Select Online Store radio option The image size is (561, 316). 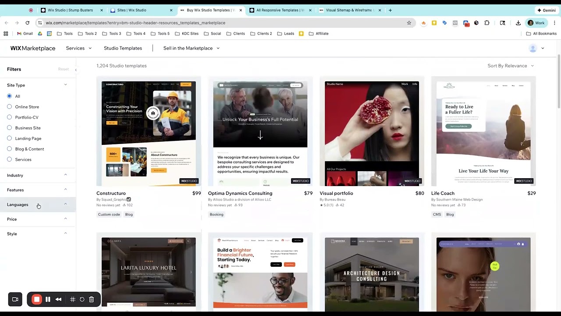click(9, 107)
